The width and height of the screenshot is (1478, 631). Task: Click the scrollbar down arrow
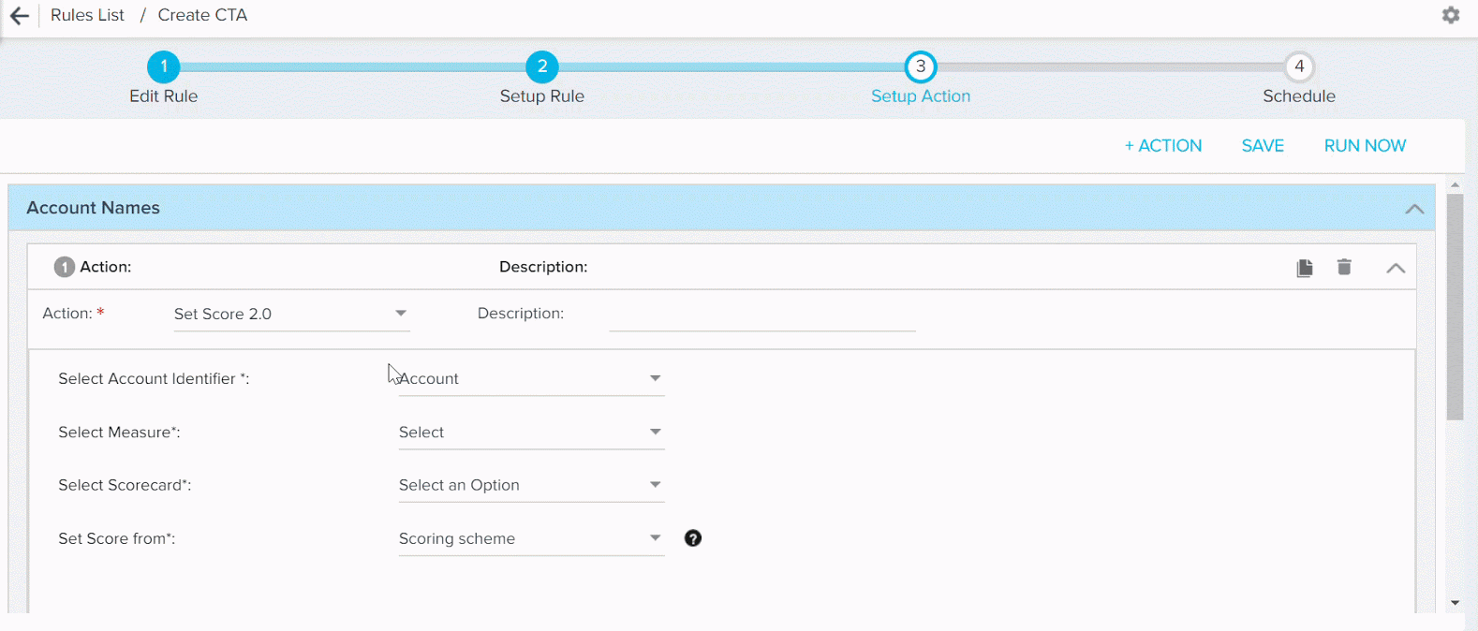coord(1455,603)
